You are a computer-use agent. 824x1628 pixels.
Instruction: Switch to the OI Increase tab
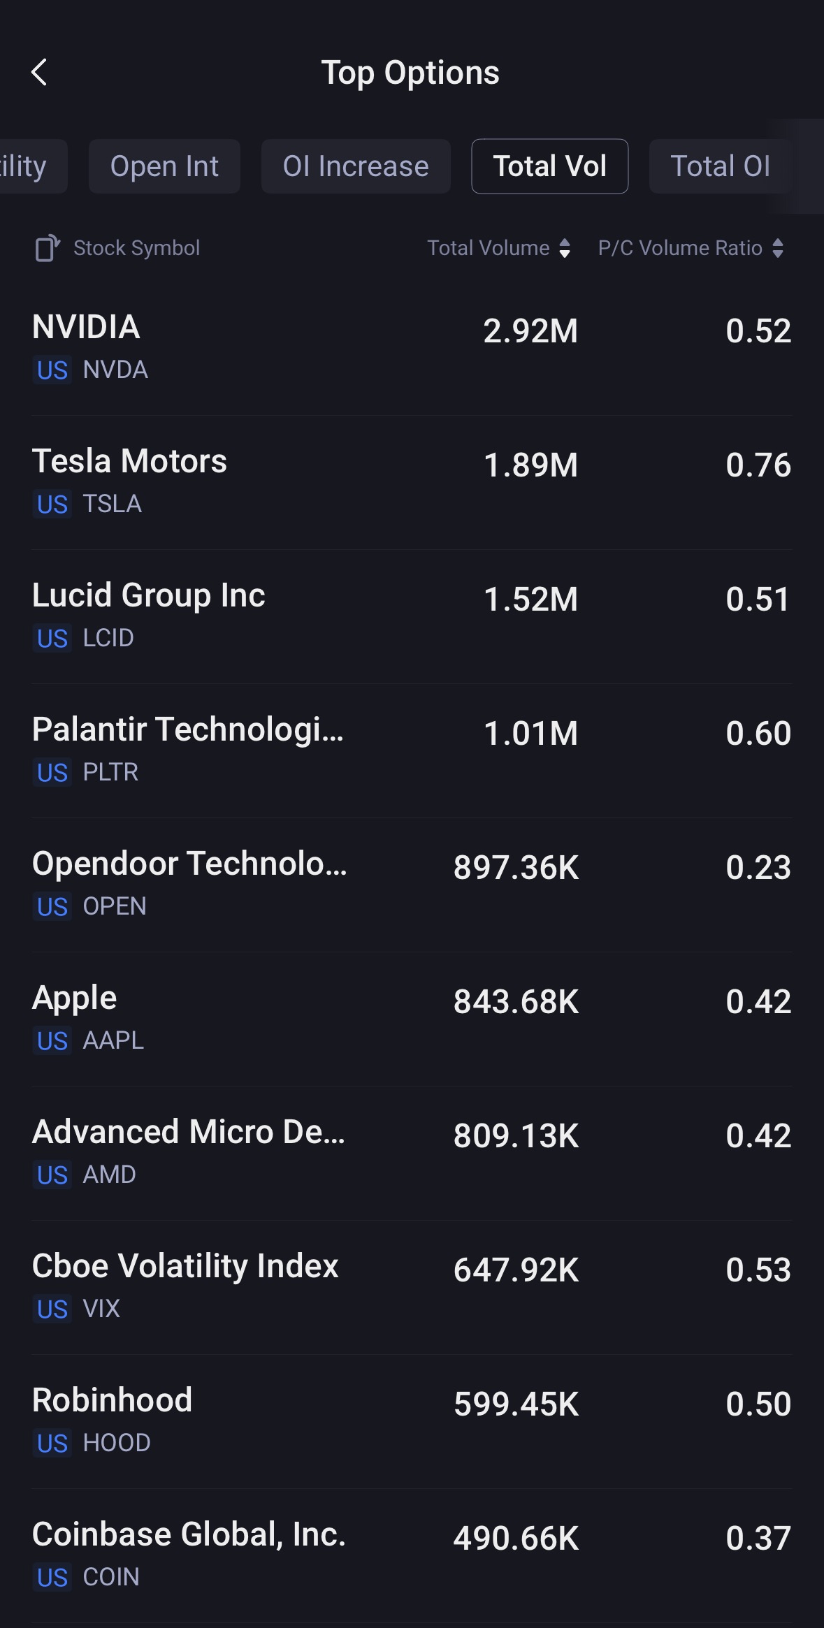tap(356, 166)
